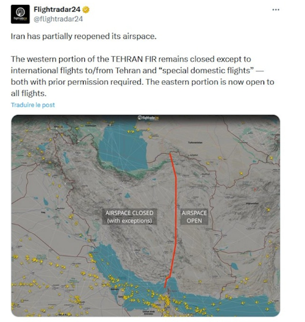Click the Turkmenistan label on map
This screenshot has height=322, width=305.
tap(195, 142)
